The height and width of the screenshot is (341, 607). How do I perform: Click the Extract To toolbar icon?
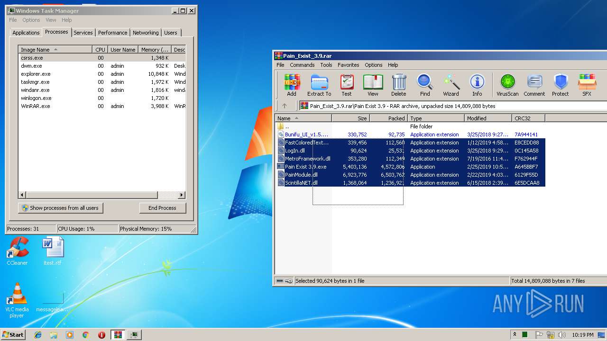pyautogui.click(x=319, y=85)
